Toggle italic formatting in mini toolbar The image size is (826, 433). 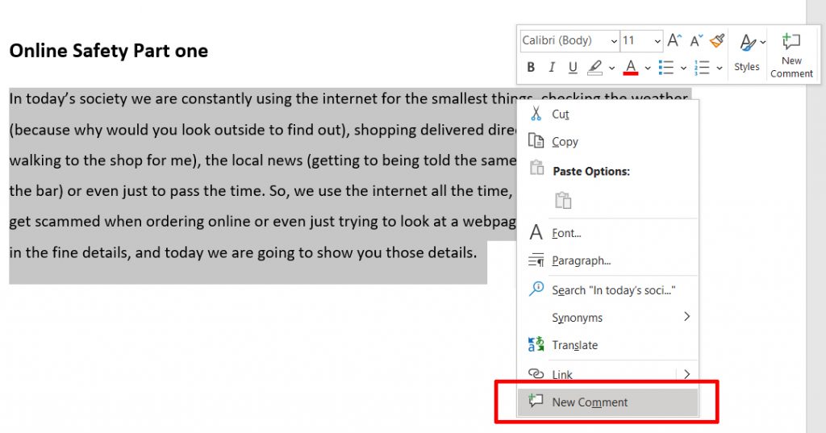(552, 68)
